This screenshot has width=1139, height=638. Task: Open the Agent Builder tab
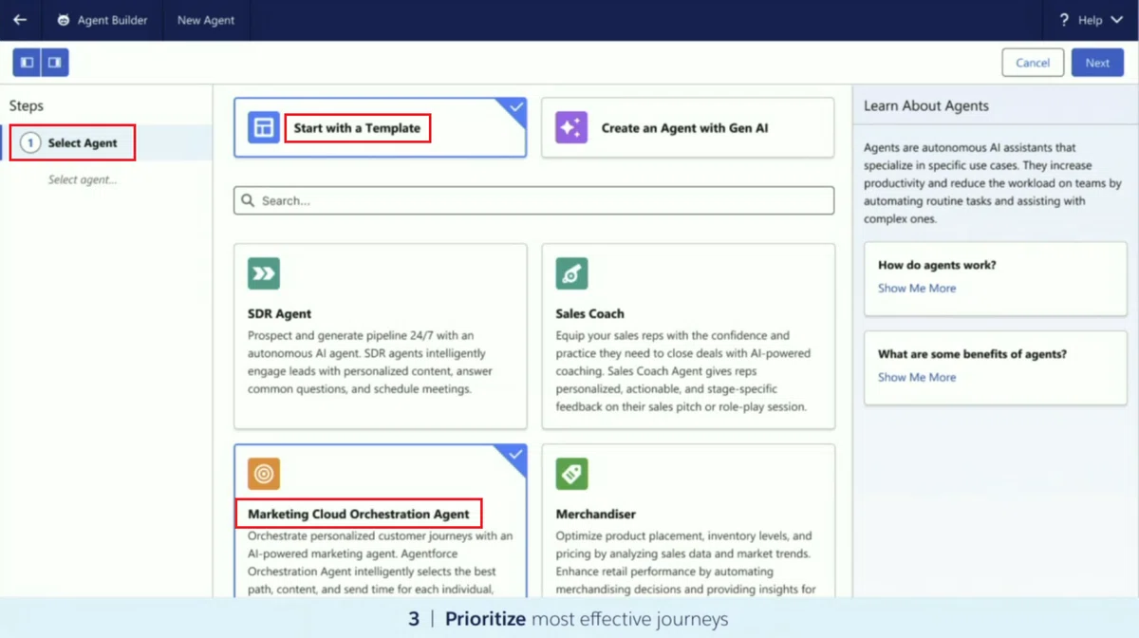coord(102,20)
